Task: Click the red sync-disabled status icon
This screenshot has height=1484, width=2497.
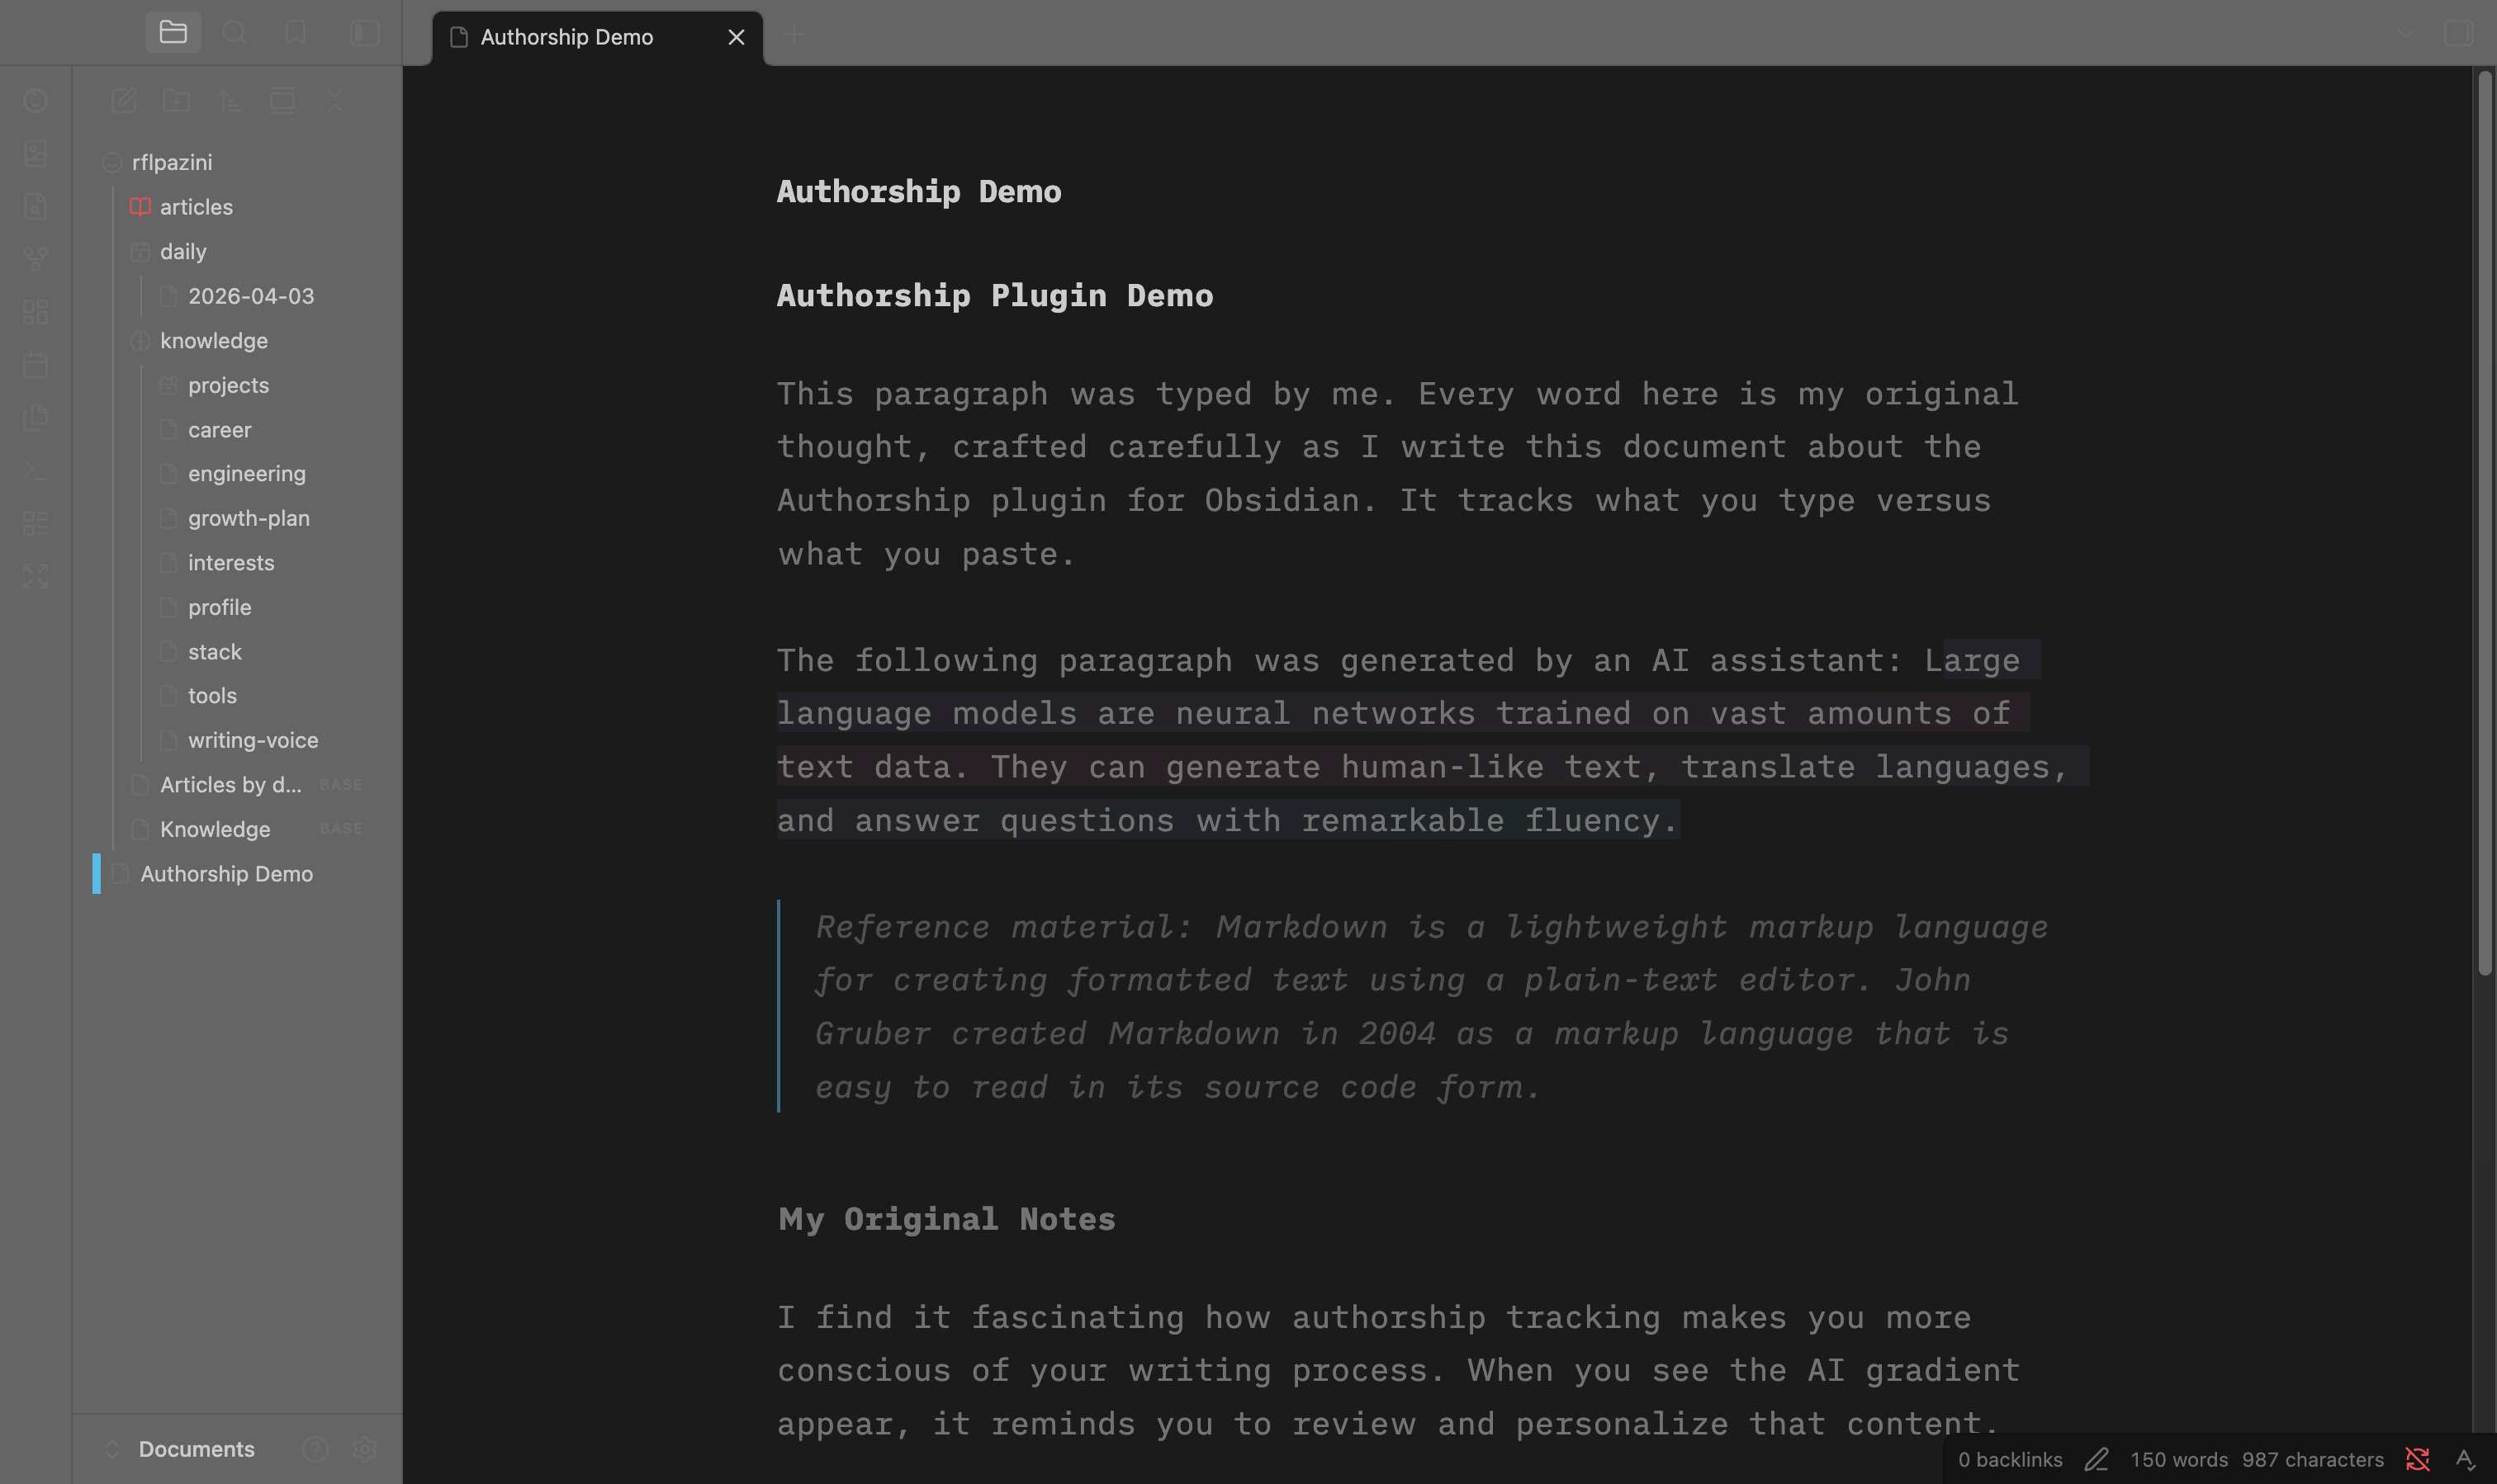Action: pyautogui.click(x=2418, y=1460)
